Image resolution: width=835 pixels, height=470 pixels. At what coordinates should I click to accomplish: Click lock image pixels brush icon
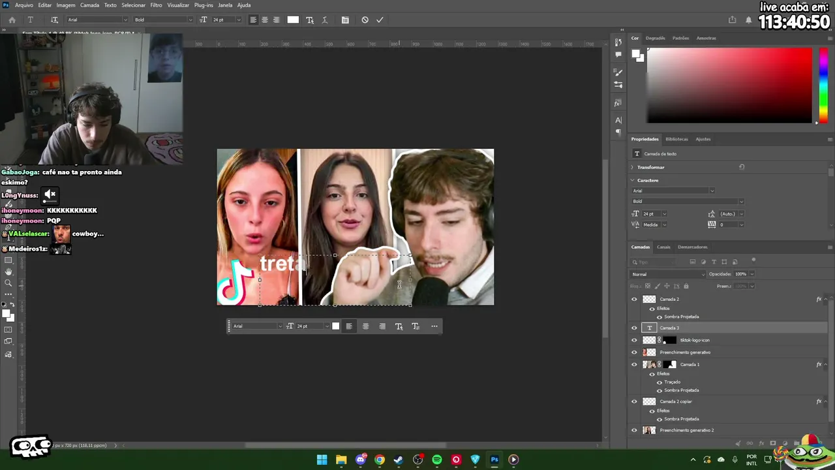coord(658,286)
